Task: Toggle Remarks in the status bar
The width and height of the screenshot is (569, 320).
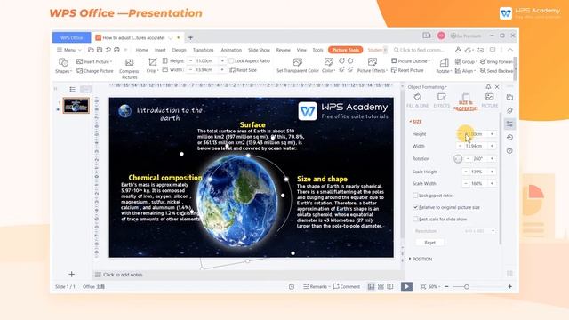Action: point(316,286)
